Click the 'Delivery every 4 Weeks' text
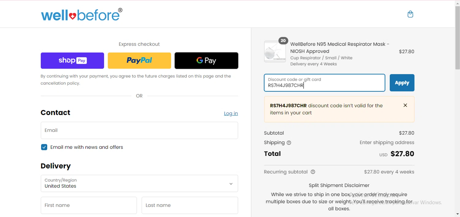Screen dimensions: 460x217 [313, 64]
